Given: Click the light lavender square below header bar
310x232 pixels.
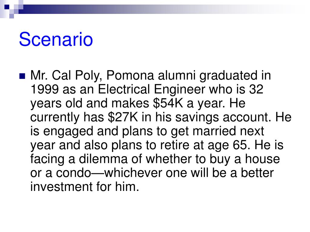Looking at the screenshot, I should [x=12, y=16].
